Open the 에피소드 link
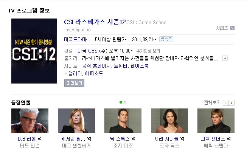Viewport: 247px width, 161px height. click(94, 73)
